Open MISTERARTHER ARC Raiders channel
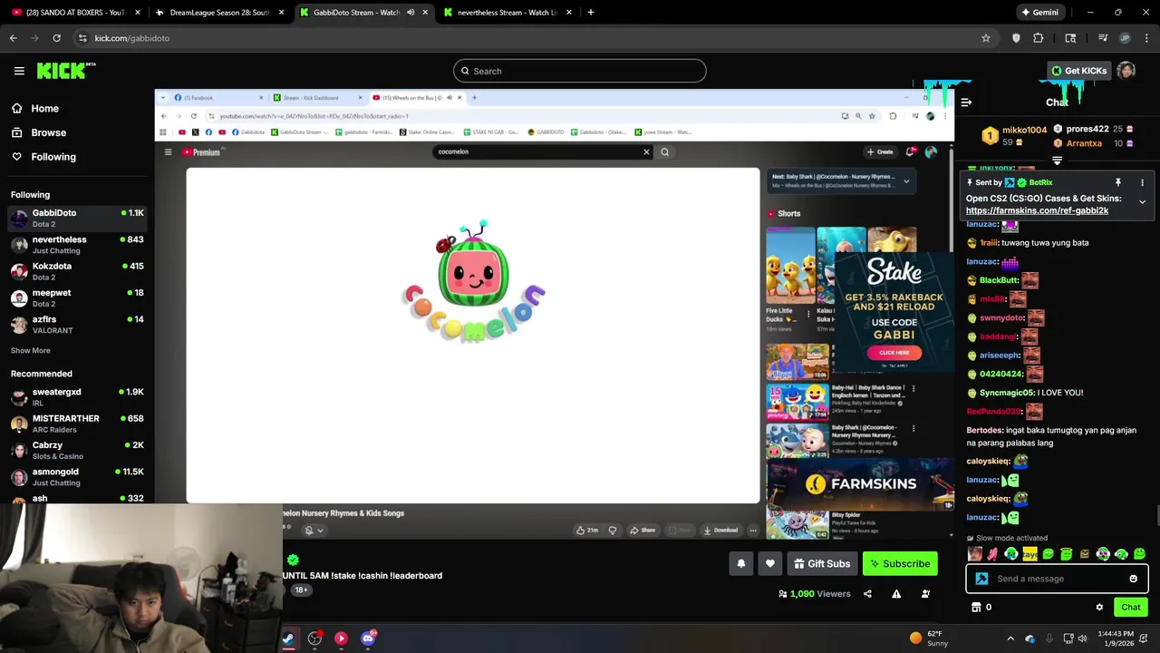 [x=77, y=424]
